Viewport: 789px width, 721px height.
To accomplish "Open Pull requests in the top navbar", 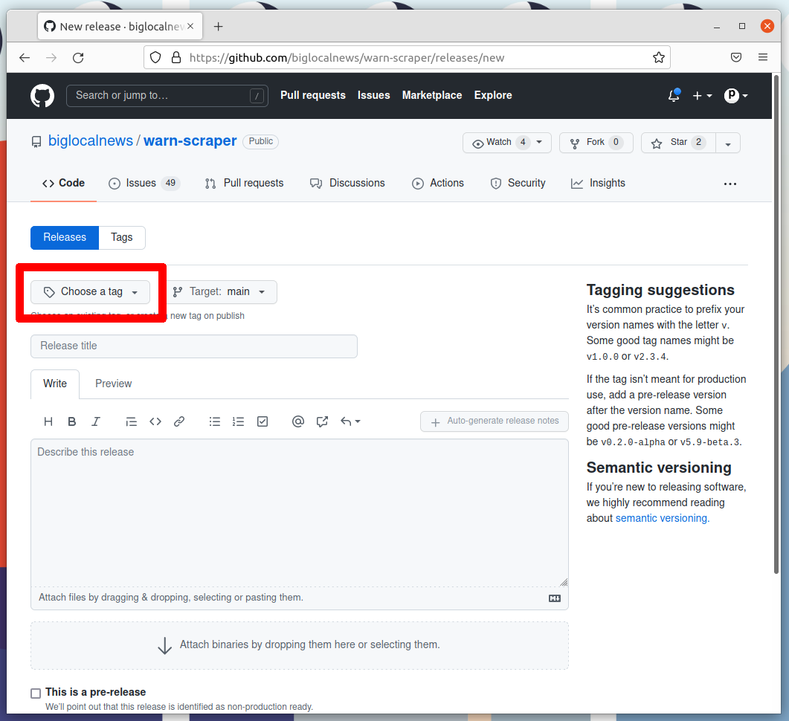I will pyautogui.click(x=313, y=96).
